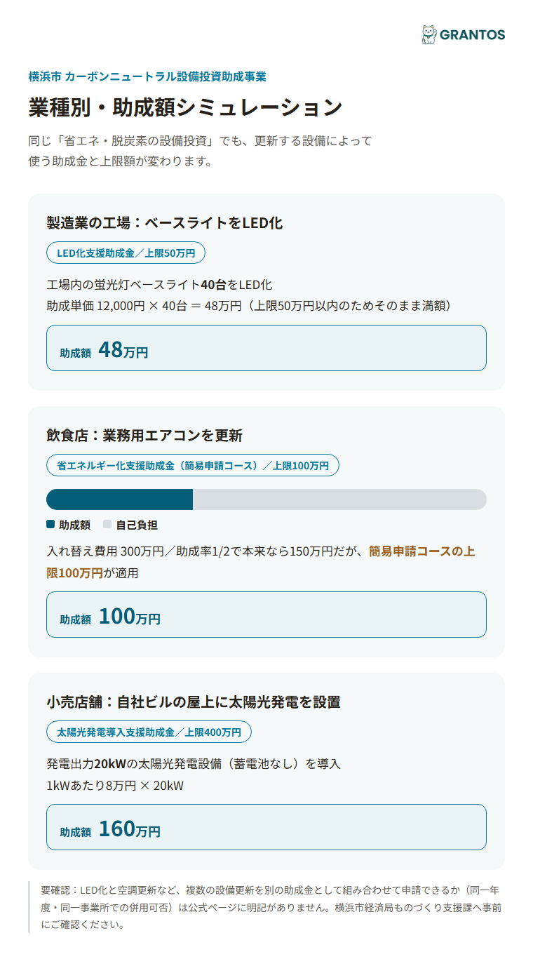Click the gray unfilled part of progress bar
Viewport: 533px width, 966px height.
[x=339, y=499]
